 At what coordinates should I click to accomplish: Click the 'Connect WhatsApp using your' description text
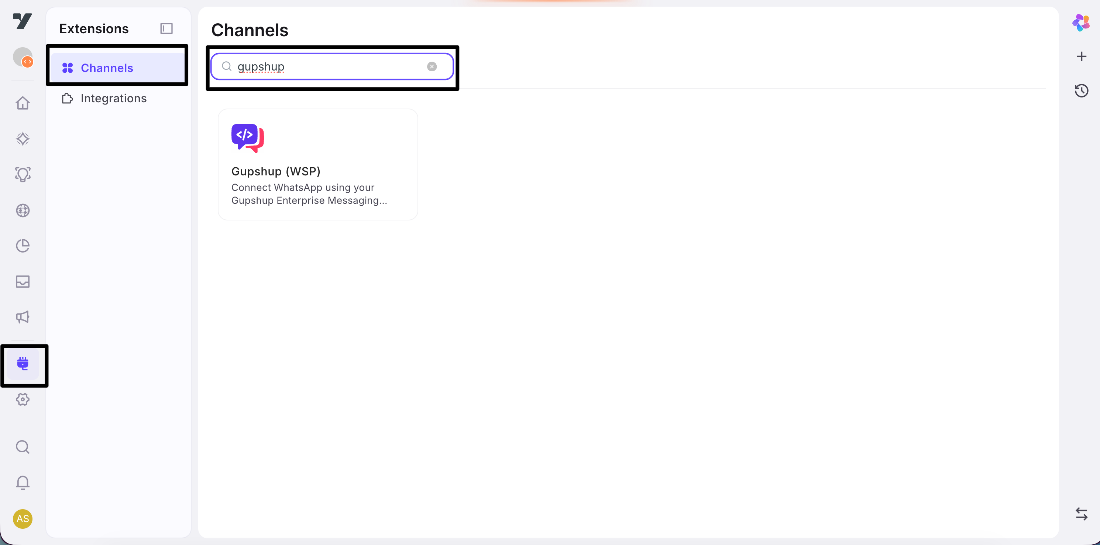point(303,188)
